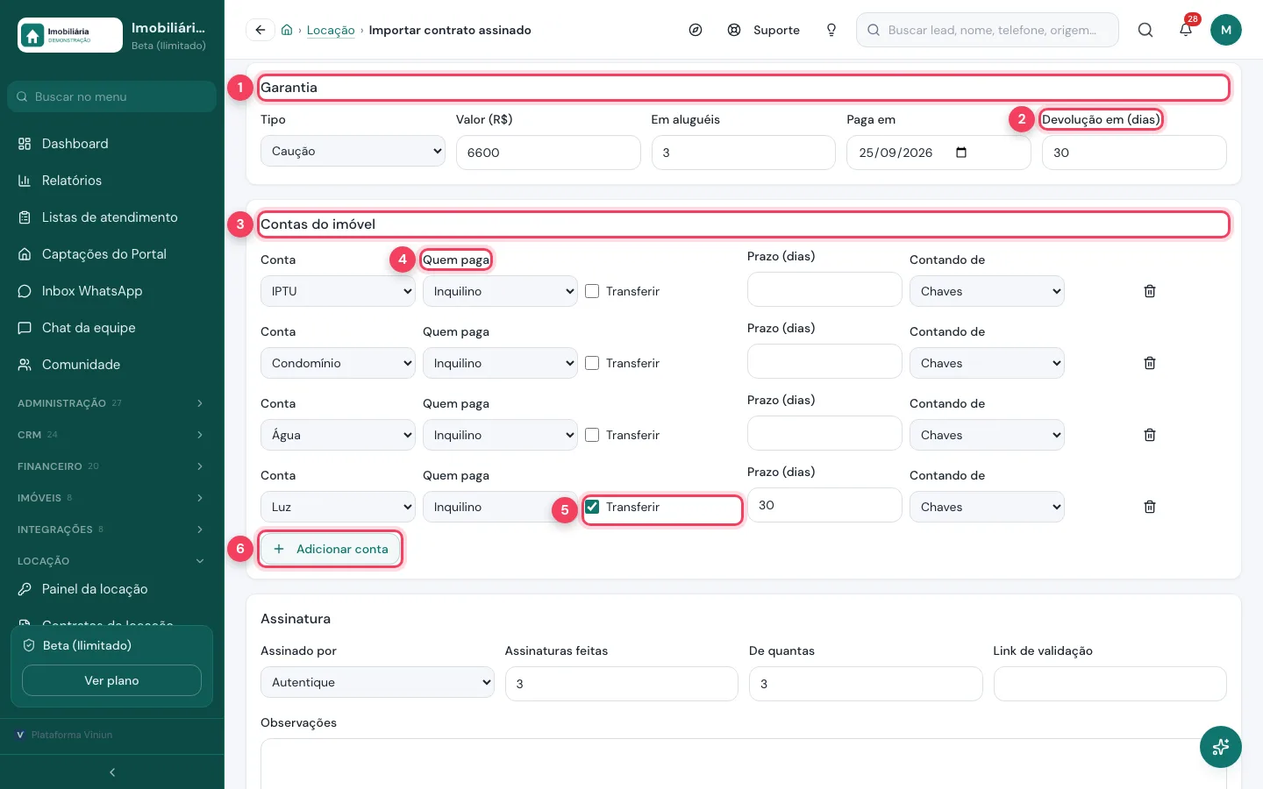Open the IPTU Conta dropdown
1263x789 pixels.
(338, 291)
